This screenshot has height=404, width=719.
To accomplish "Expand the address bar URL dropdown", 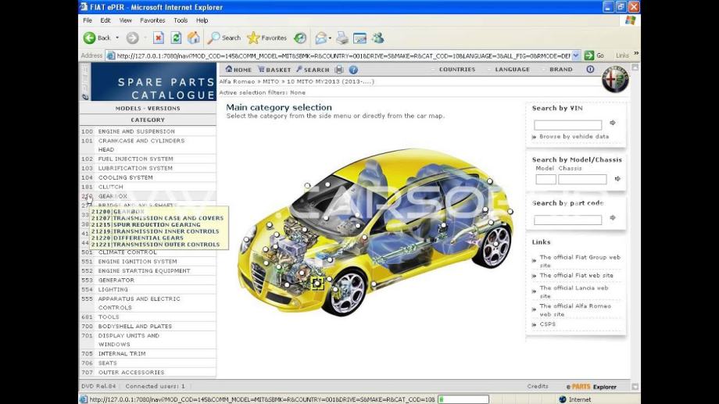I will (577, 55).
